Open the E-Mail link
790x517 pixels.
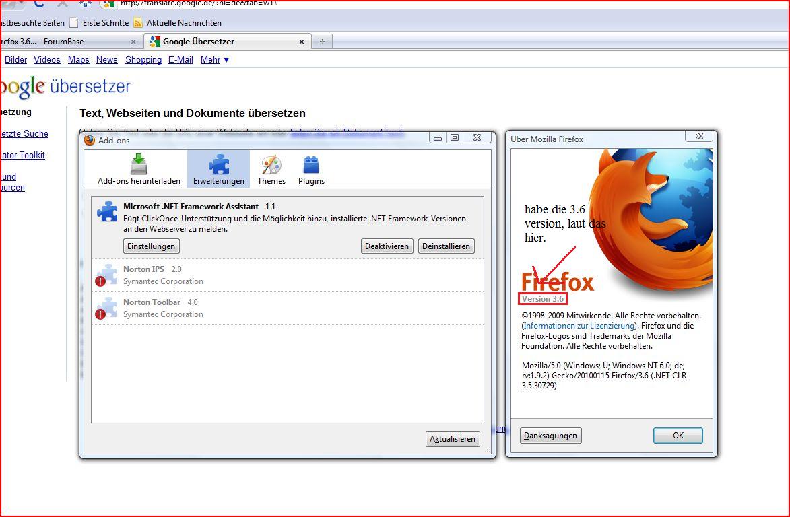coord(181,59)
